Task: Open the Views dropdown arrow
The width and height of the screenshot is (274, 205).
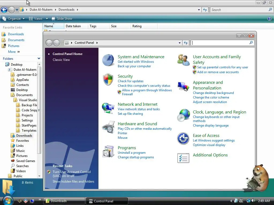Action: coord(47,19)
